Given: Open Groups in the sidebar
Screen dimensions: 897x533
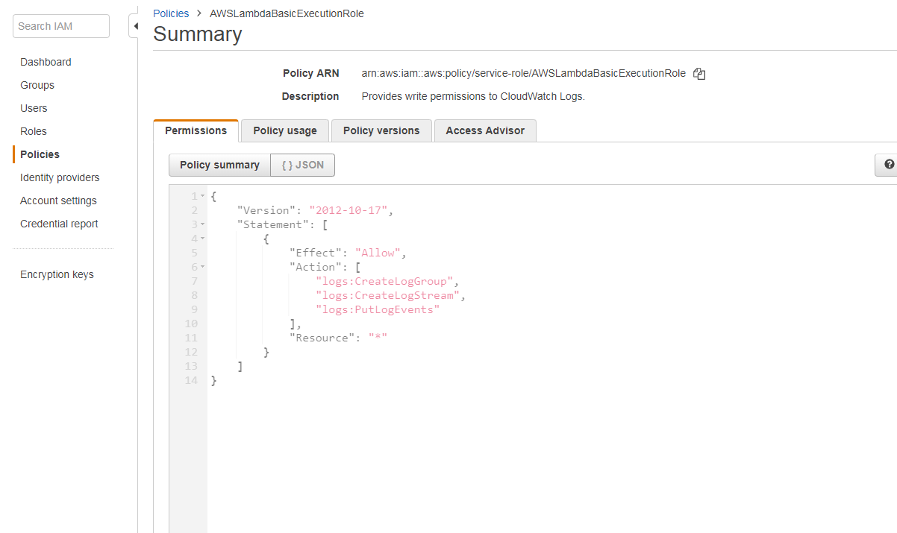Looking at the screenshot, I should coord(37,85).
